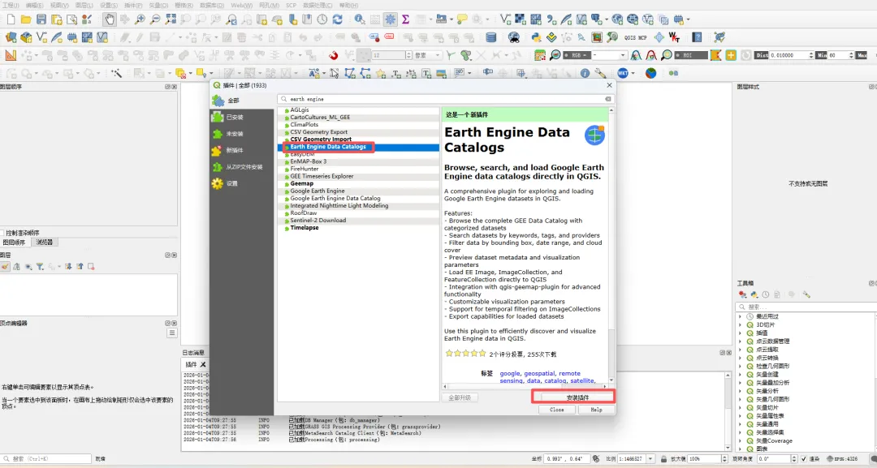Switch to the 浏览器 browser panel tab
The width and height of the screenshot is (877, 468).
point(44,243)
